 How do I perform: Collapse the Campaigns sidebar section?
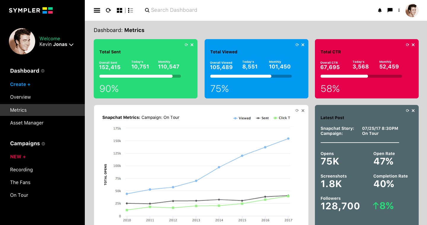[x=43, y=144]
